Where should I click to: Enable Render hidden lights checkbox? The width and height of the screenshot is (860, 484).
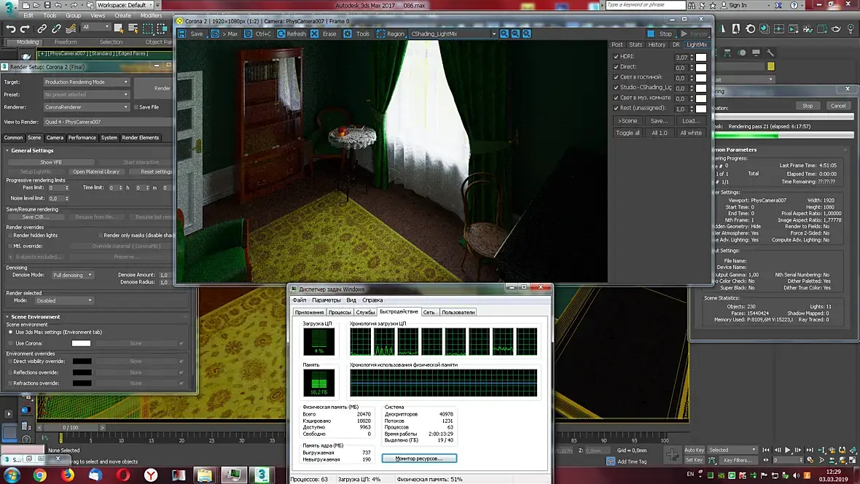pyautogui.click(x=10, y=235)
